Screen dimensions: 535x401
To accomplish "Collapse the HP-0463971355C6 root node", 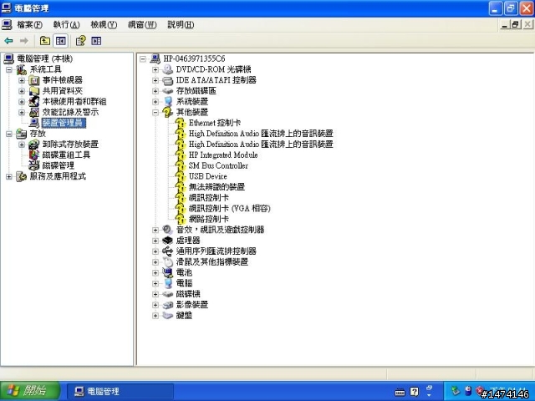I will click(x=143, y=59).
